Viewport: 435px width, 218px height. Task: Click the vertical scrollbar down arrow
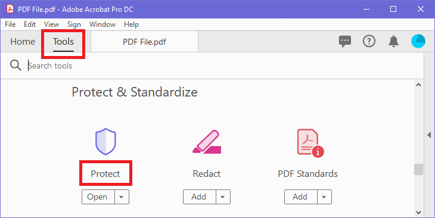[x=419, y=213]
